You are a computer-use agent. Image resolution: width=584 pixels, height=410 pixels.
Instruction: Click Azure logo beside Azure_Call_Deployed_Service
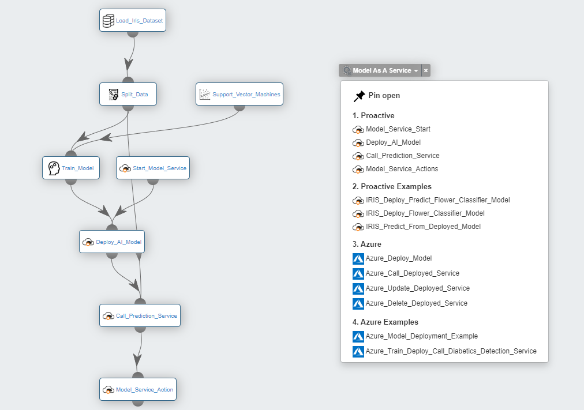(x=358, y=273)
